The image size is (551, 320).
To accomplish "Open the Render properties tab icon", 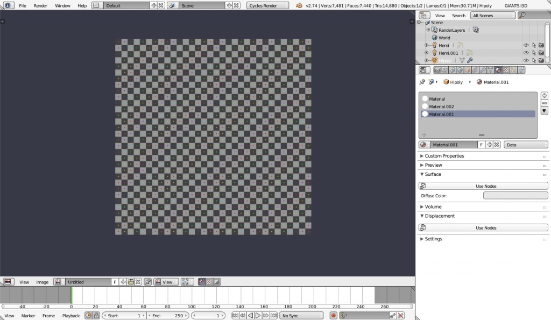I will pyautogui.click(x=436, y=70).
